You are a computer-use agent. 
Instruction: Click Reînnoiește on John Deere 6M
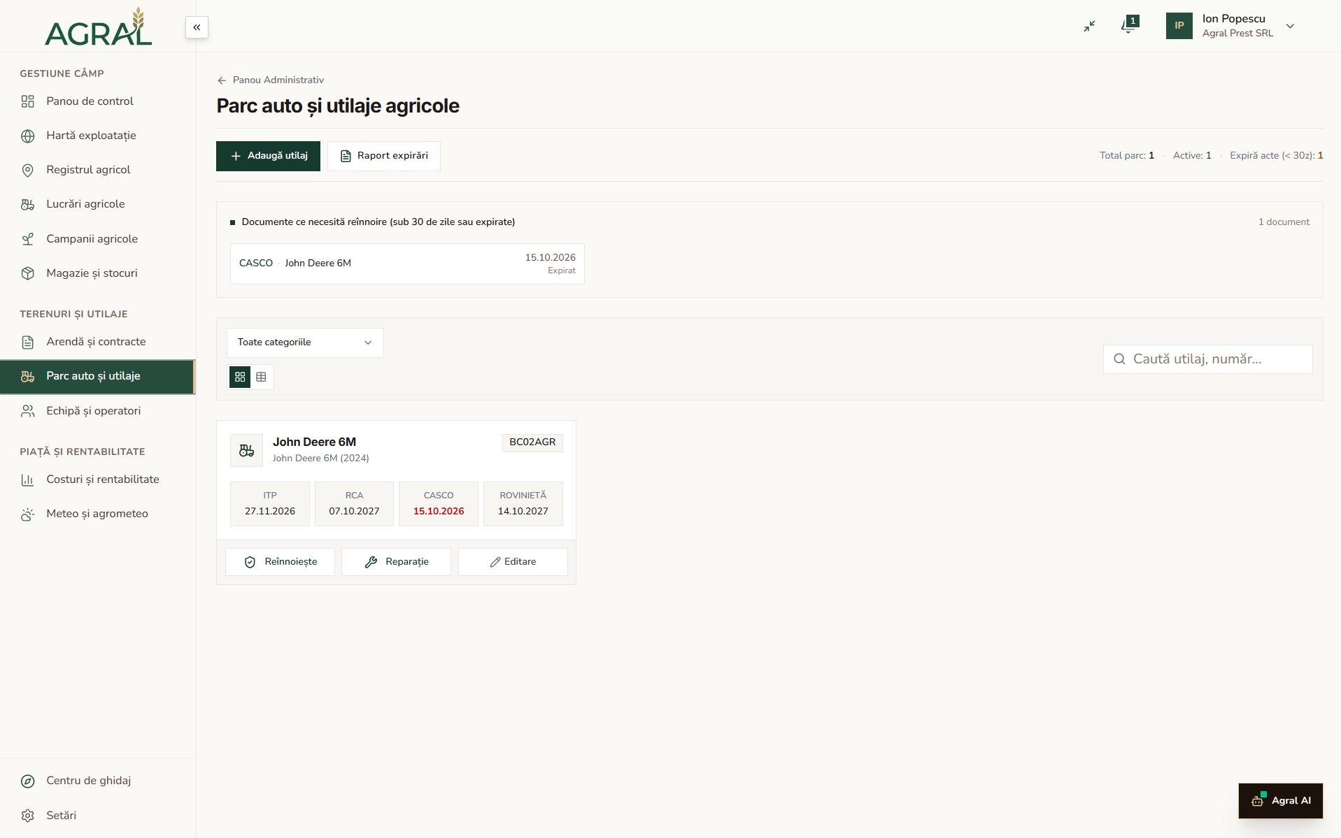tap(280, 562)
